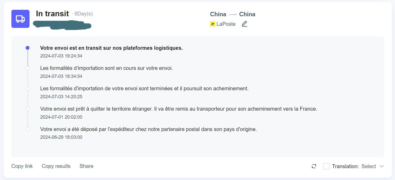Select the formalités terminées timeline dot

coord(28,88)
